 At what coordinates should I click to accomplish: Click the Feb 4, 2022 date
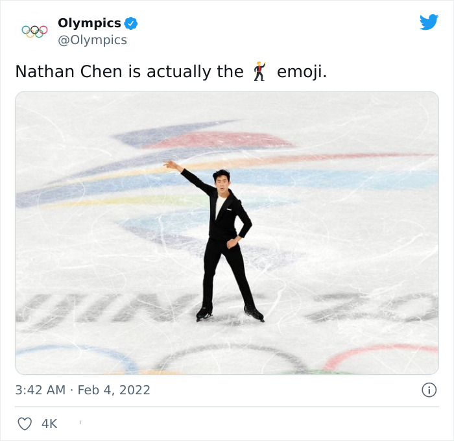(x=113, y=390)
